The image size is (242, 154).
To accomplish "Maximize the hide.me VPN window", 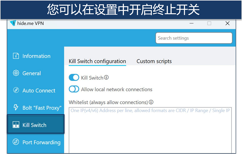I will [x=209, y=23].
